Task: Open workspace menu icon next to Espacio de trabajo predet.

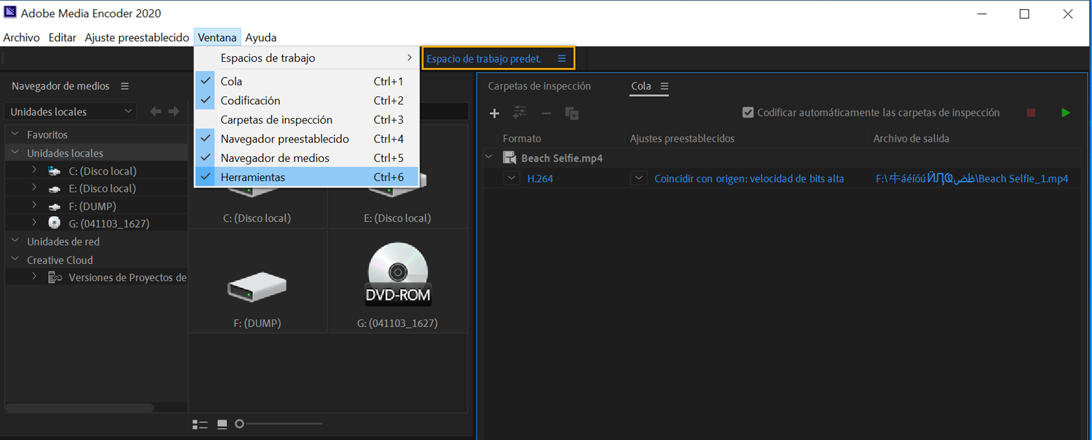Action: (562, 59)
